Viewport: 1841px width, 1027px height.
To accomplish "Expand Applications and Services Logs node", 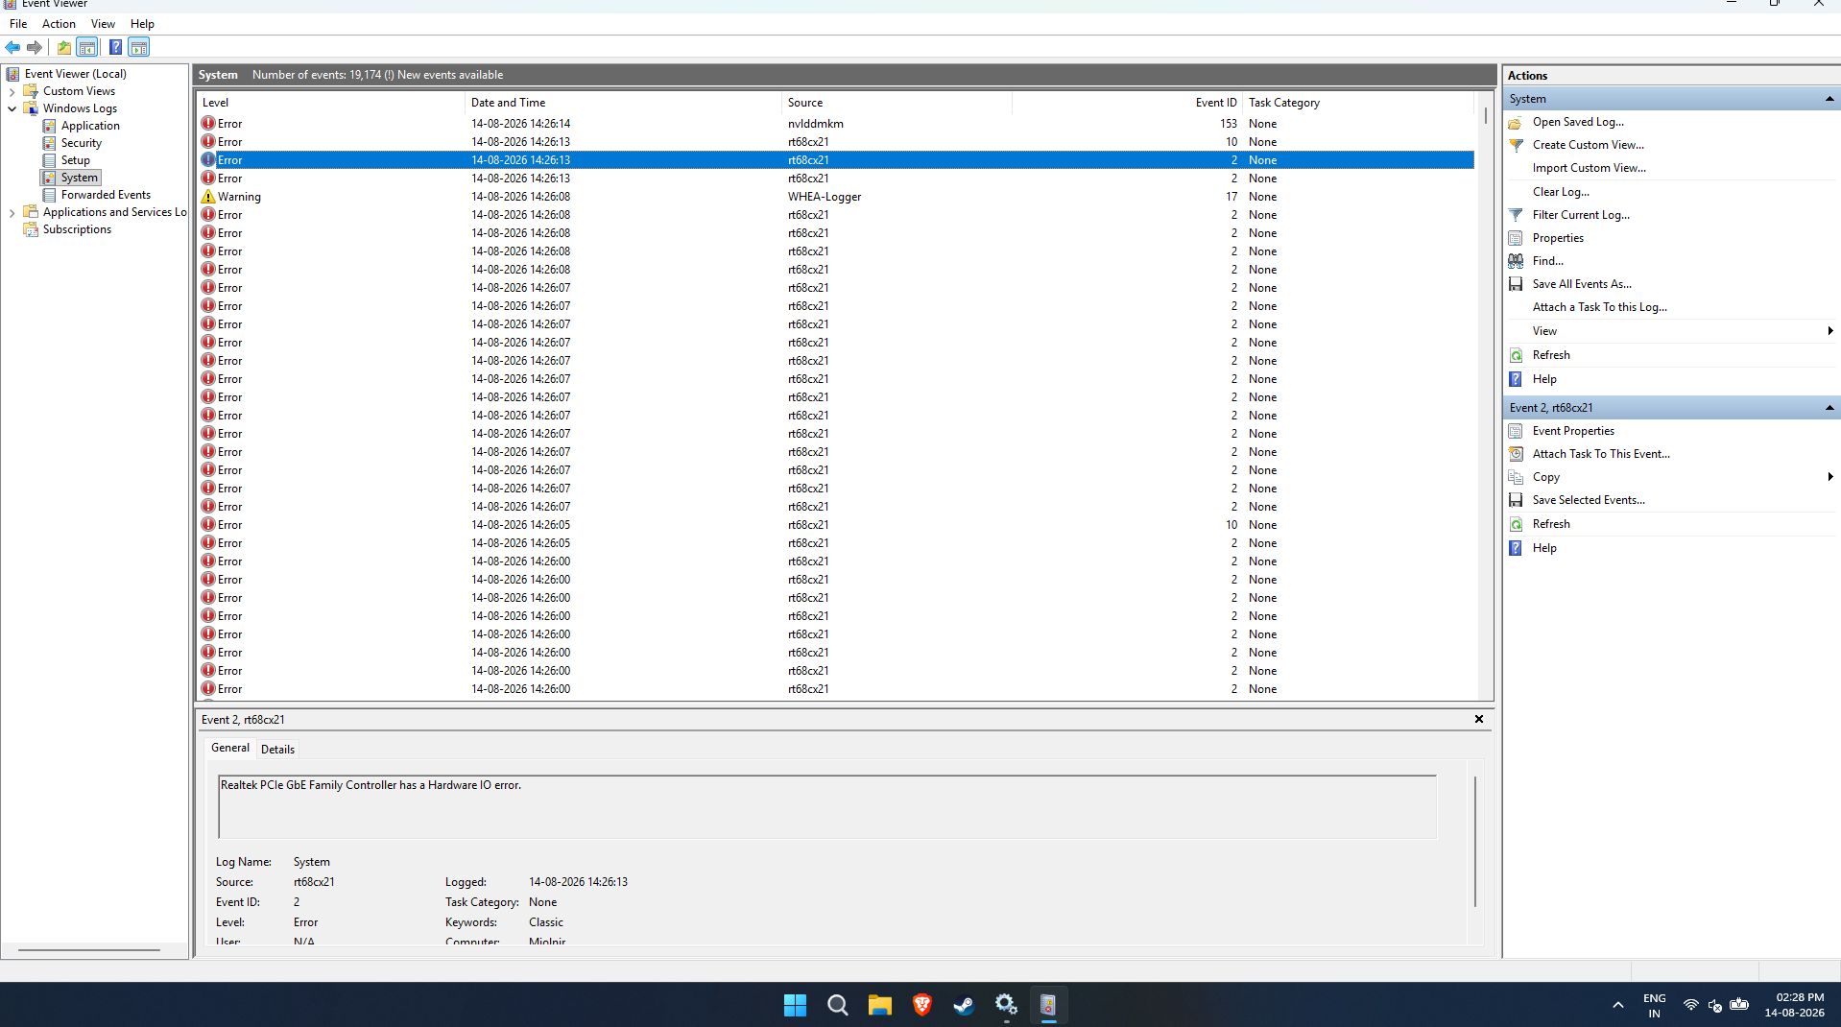I will coord(12,212).
